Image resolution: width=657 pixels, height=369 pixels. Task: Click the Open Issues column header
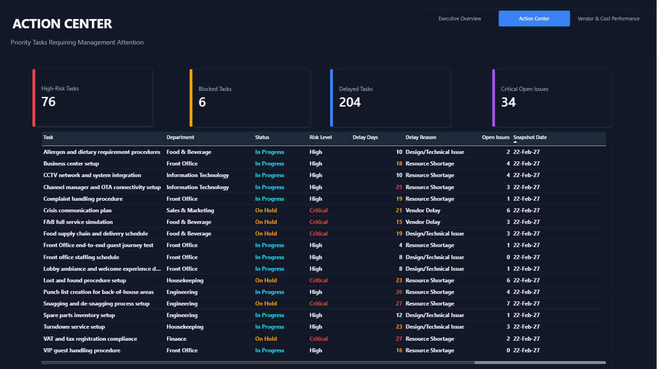(496, 137)
